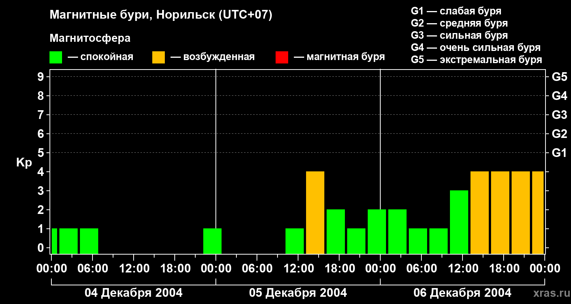
Task: Click the yellow 'возбужденная' legend swatch
Action: (158, 57)
